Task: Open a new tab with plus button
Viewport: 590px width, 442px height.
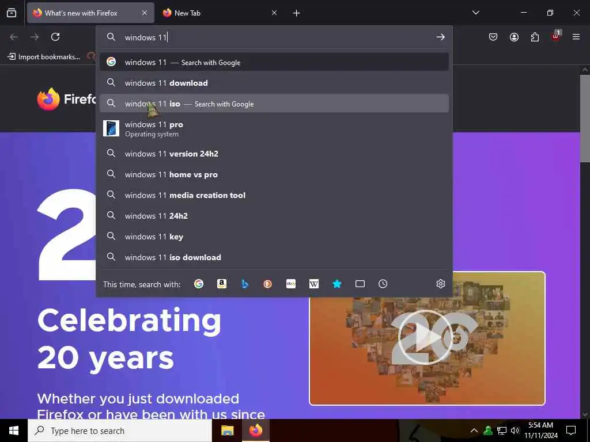Action: 297,13
